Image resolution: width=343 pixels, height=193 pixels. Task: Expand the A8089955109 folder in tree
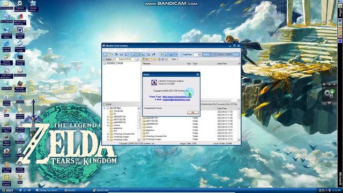[108, 123]
